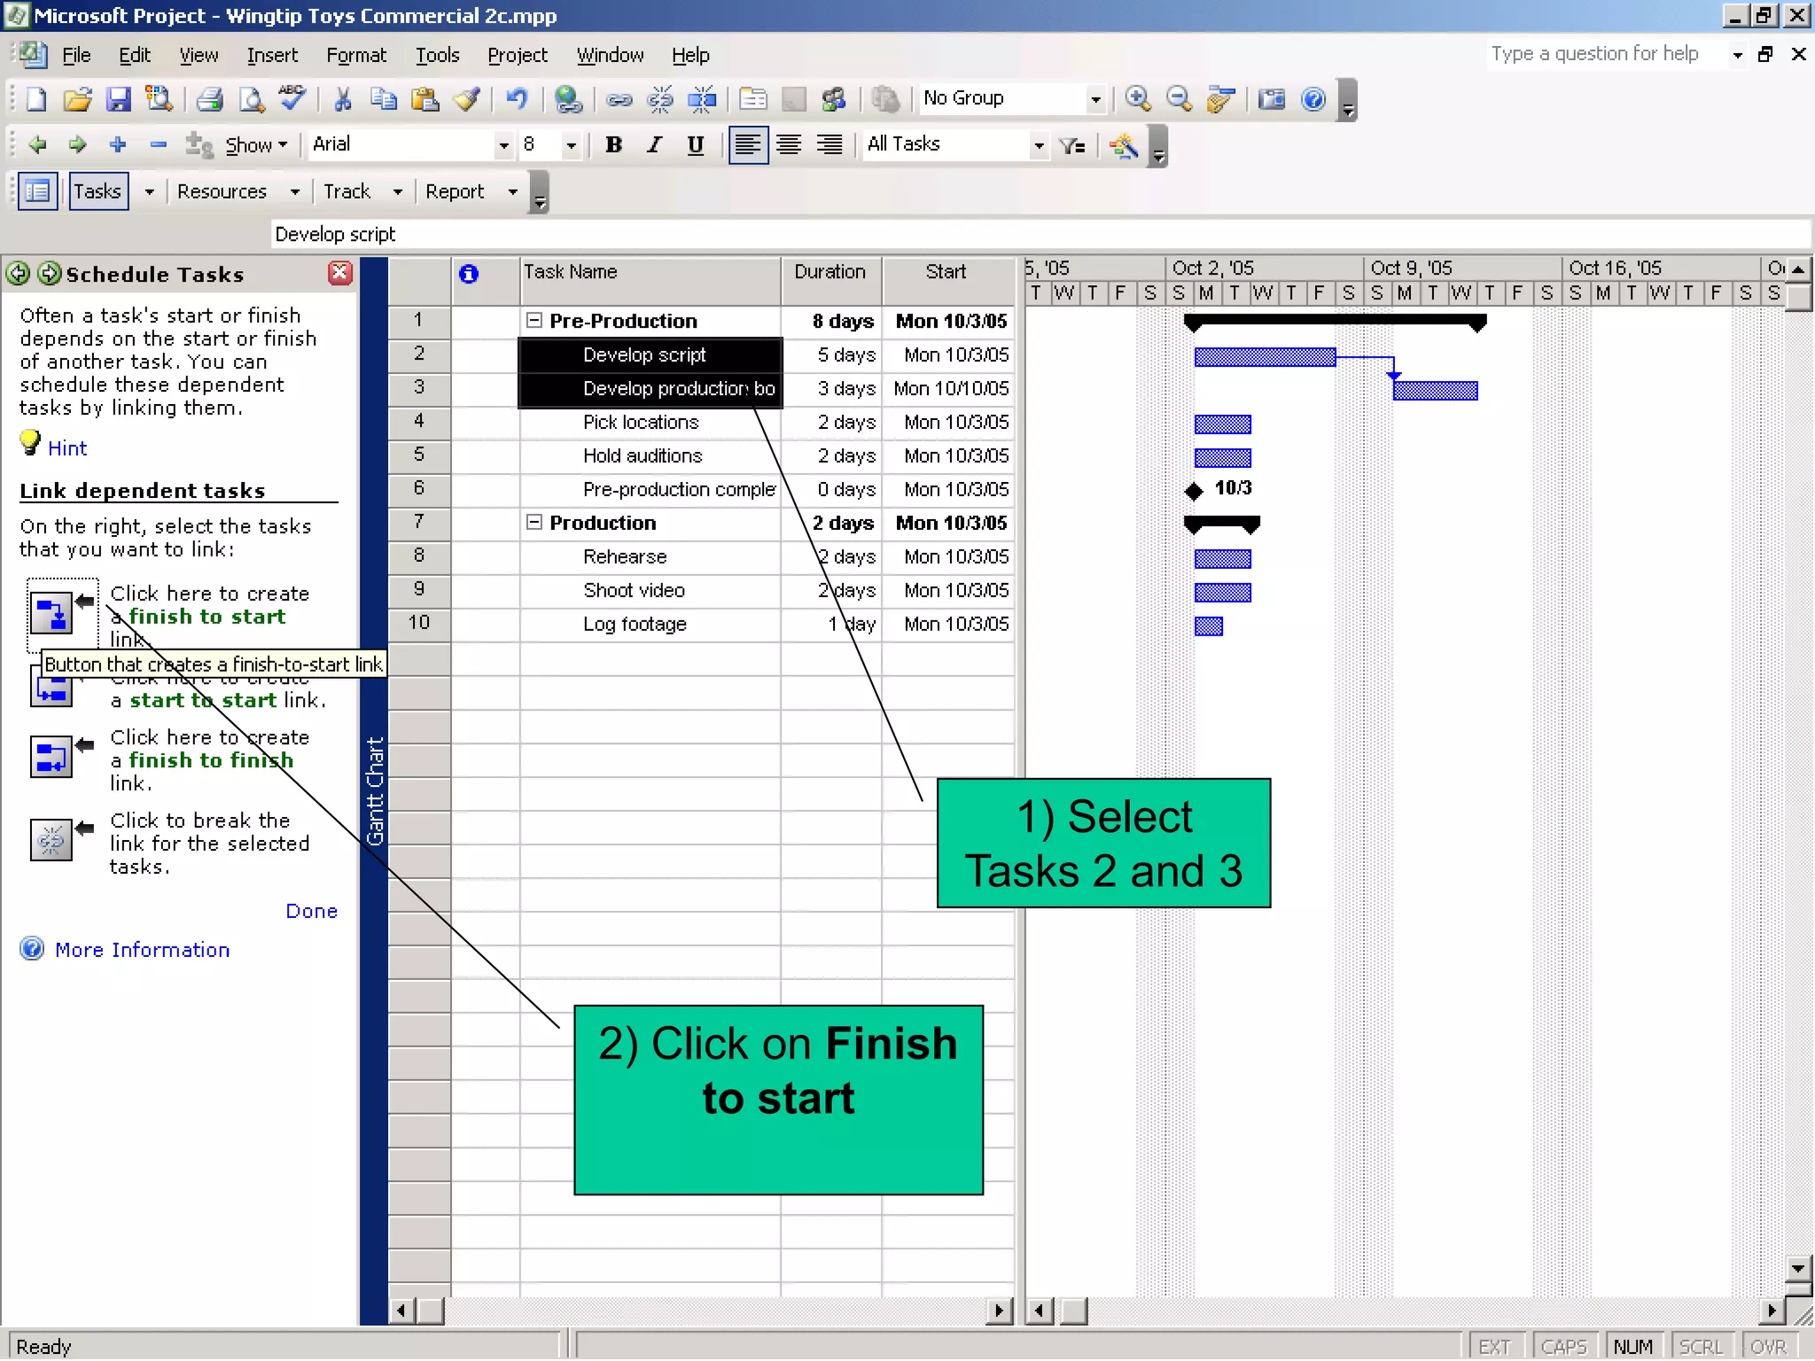Image resolution: width=1815 pixels, height=1361 pixels.
Task: Click the Print icon
Action: coord(209,99)
